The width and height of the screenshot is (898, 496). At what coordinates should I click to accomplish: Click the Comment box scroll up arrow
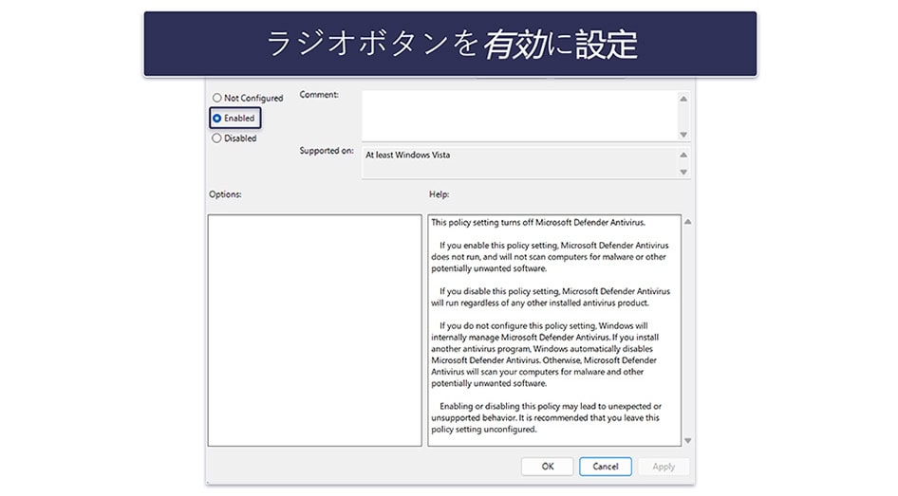click(x=683, y=99)
